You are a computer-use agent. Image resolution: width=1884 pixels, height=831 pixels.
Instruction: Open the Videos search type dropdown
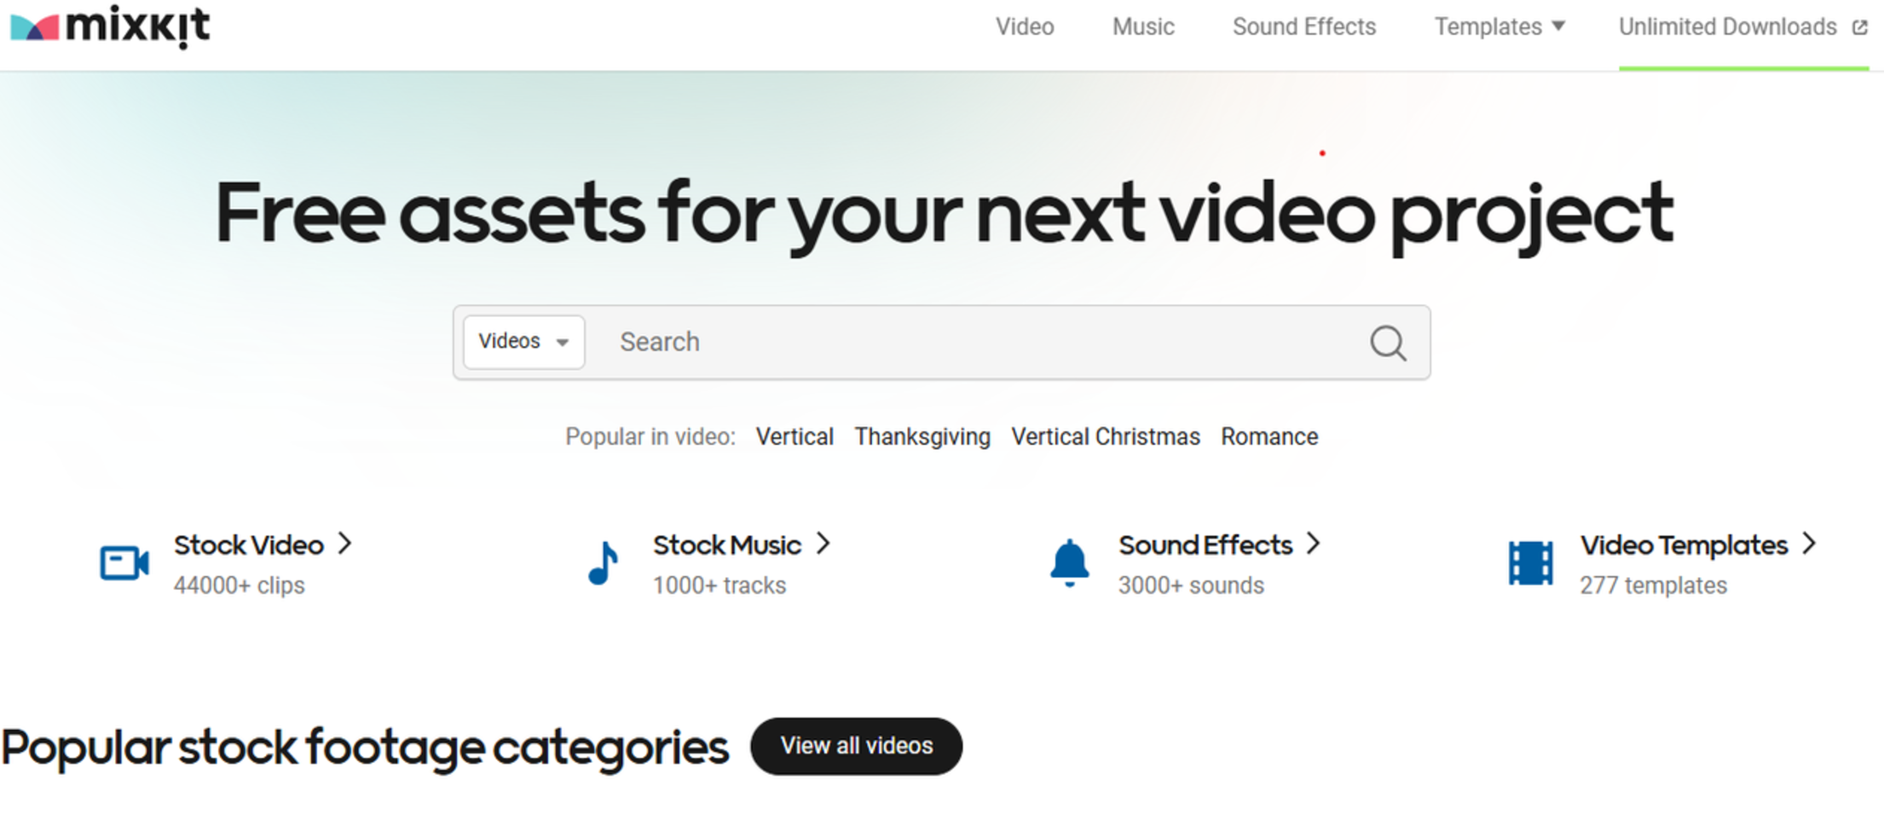click(x=523, y=342)
